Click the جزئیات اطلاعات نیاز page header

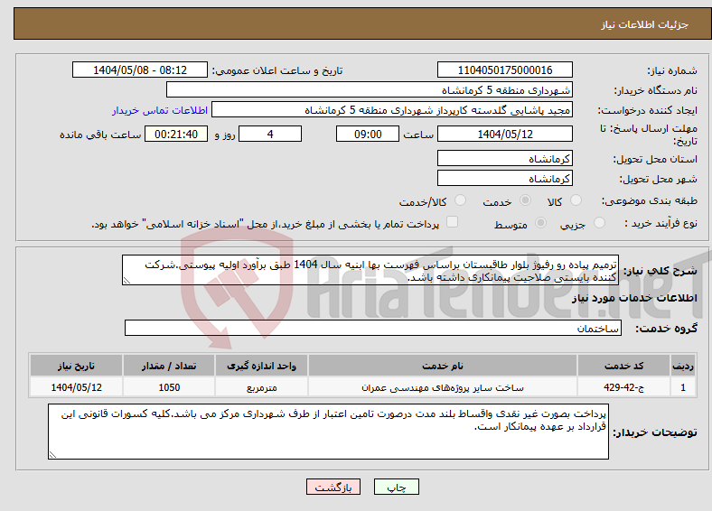pyautogui.click(x=645, y=24)
